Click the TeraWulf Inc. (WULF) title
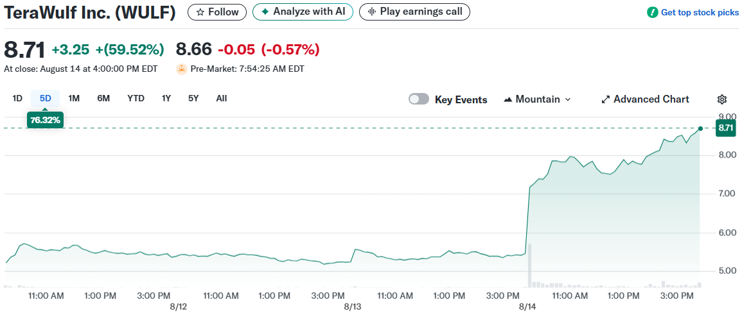742x313 pixels. click(89, 13)
